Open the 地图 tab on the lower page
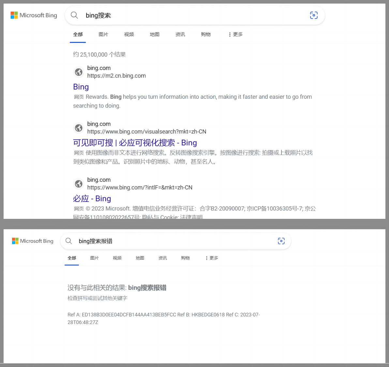 click(x=140, y=258)
